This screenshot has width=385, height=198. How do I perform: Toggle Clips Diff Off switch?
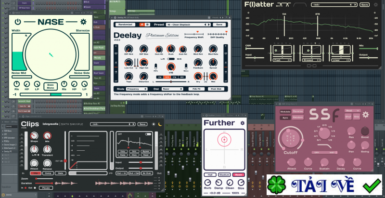[148, 134]
